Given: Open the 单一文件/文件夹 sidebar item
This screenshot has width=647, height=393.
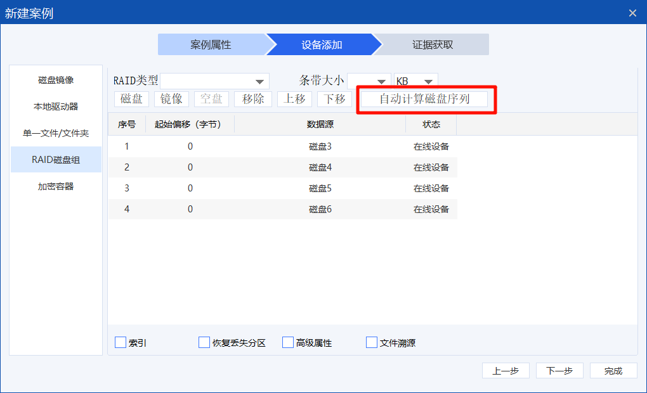Looking at the screenshot, I should 56,133.
